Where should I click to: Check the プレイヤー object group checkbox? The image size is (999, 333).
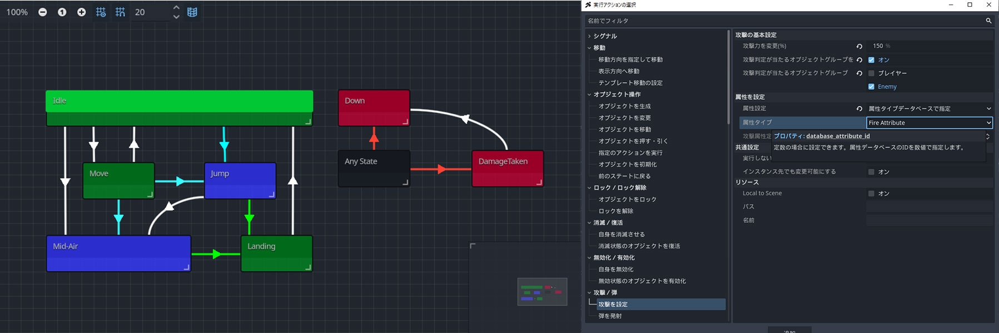(871, 73)
